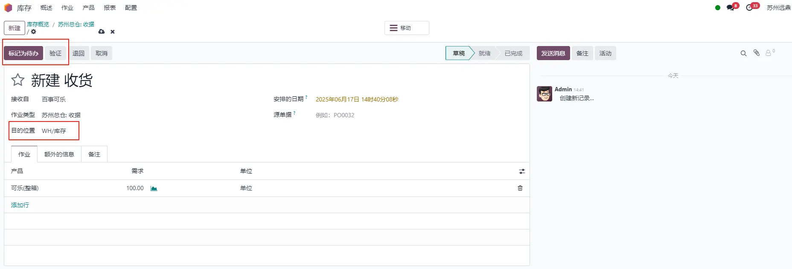Viewport: 792px width, 269px height.
Task: Click the paperclip attachments icon
Action: point(757,53)
